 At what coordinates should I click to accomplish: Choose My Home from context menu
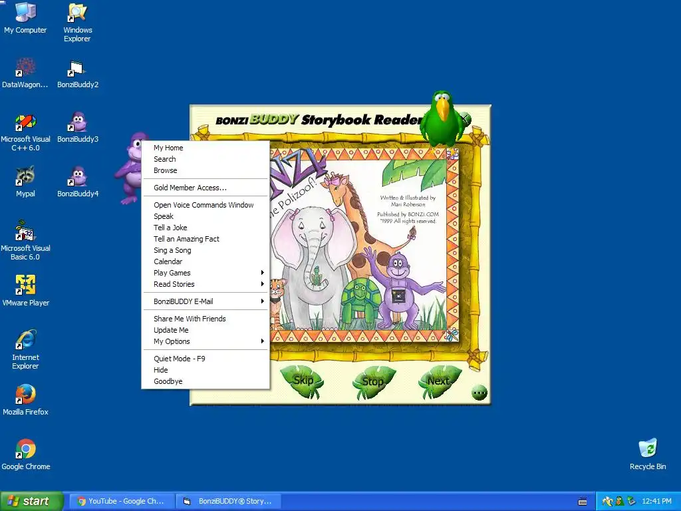[x=205, y=148]
